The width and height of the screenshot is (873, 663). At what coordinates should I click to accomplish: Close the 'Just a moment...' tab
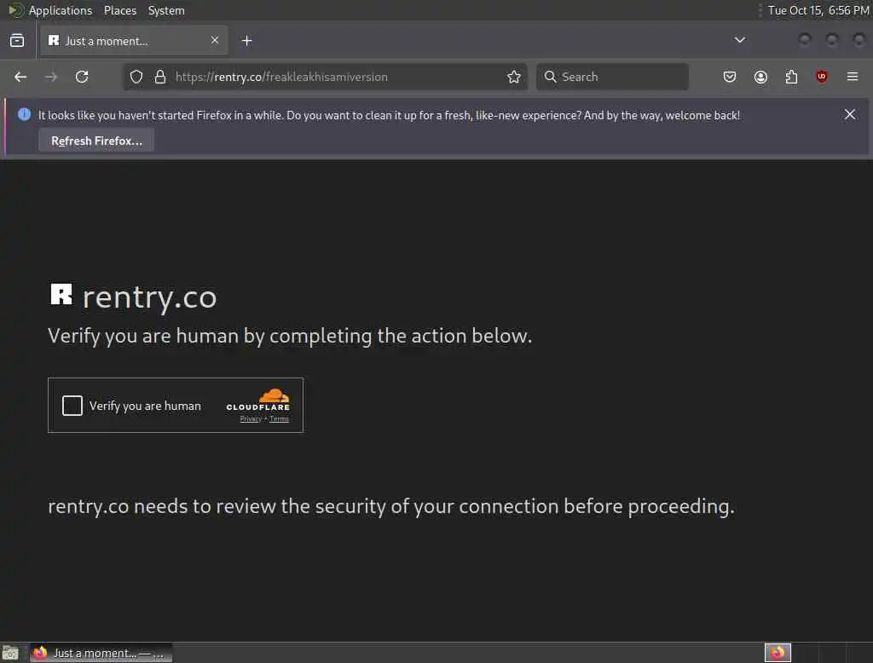[x=215, y=40]
